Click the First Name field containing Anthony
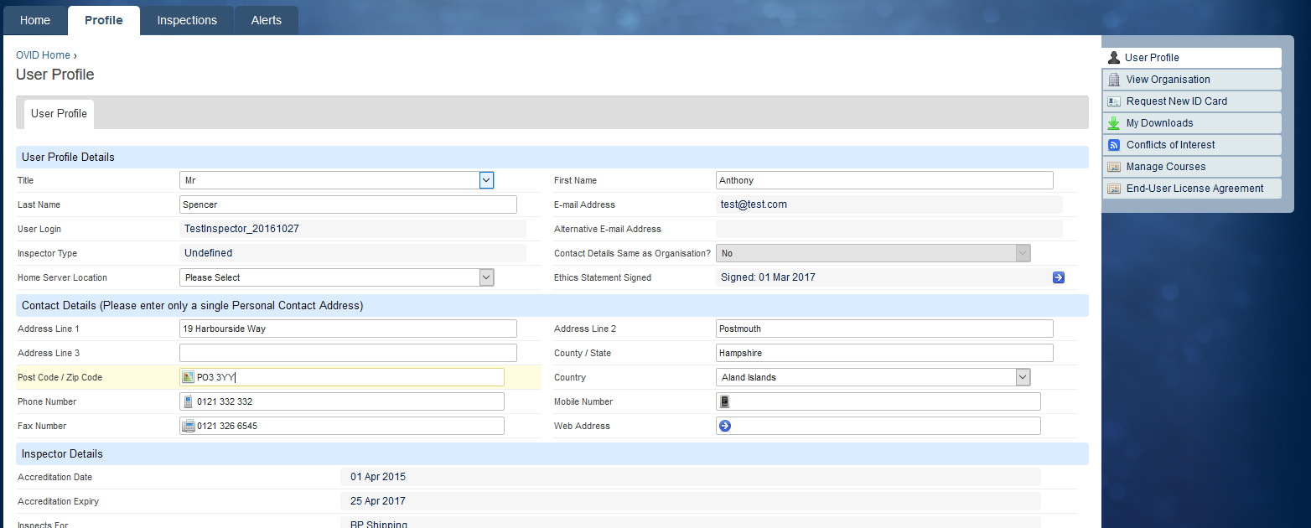This screenshot has width=1311, height=528. [x=884, y=180]
